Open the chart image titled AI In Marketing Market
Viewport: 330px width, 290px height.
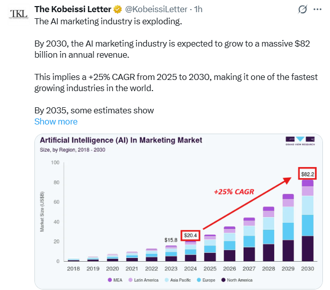[179, 211]
